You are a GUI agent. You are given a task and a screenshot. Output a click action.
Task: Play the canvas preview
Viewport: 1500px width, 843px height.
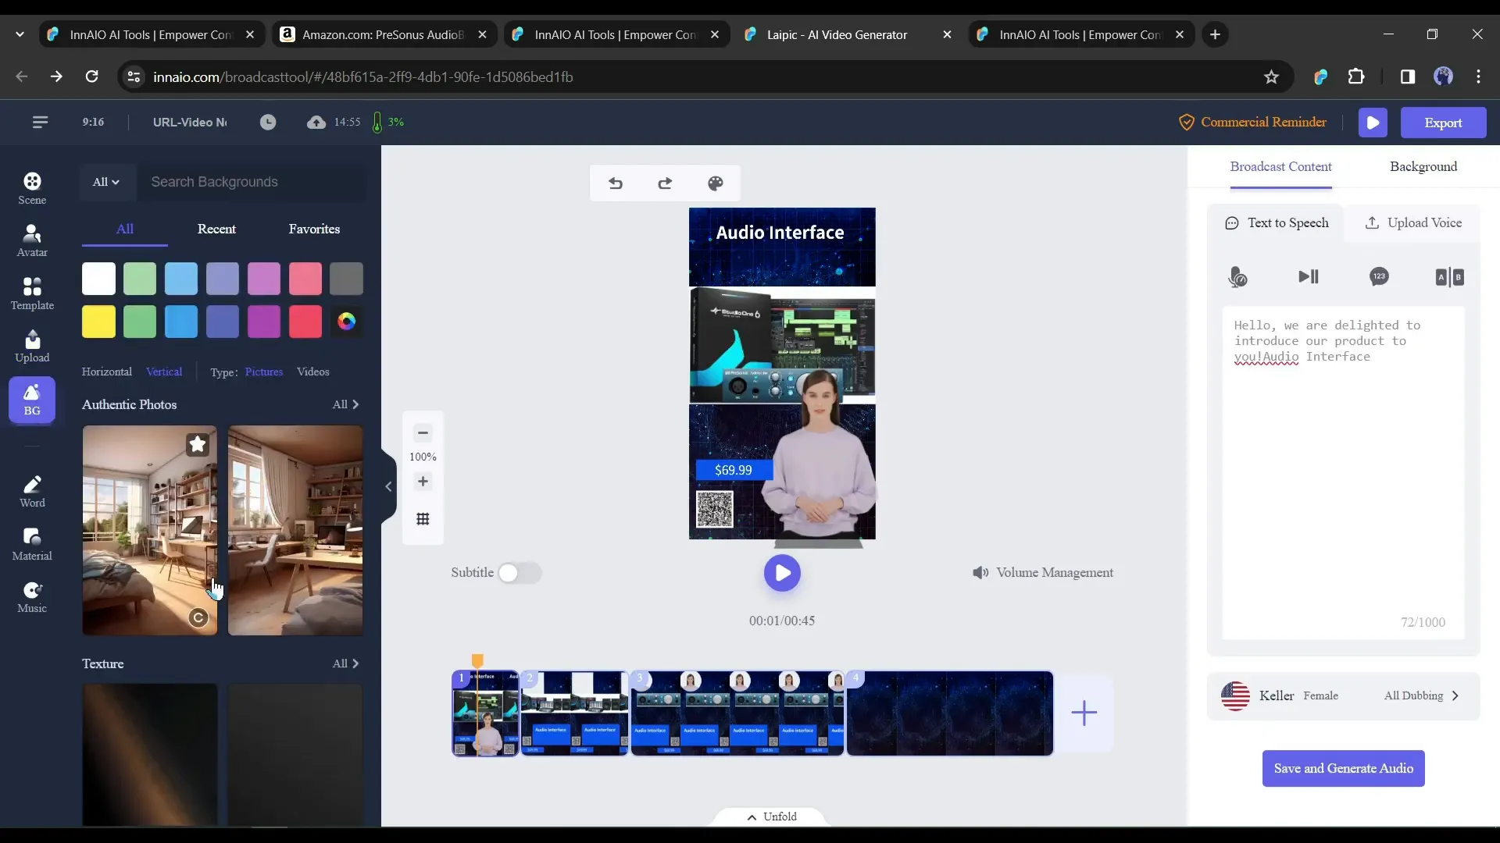(782, 573)
